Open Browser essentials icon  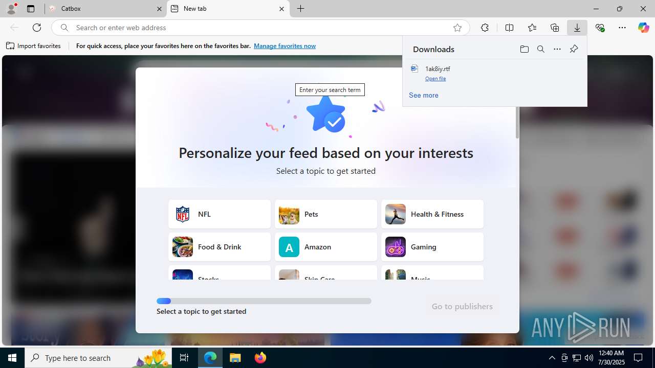point(600,28)
